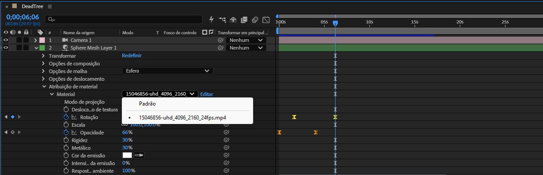Toggle Rotação stopwatch
Image resolution: width=543 pixels, height=175 pixels.
click(66, 117)
